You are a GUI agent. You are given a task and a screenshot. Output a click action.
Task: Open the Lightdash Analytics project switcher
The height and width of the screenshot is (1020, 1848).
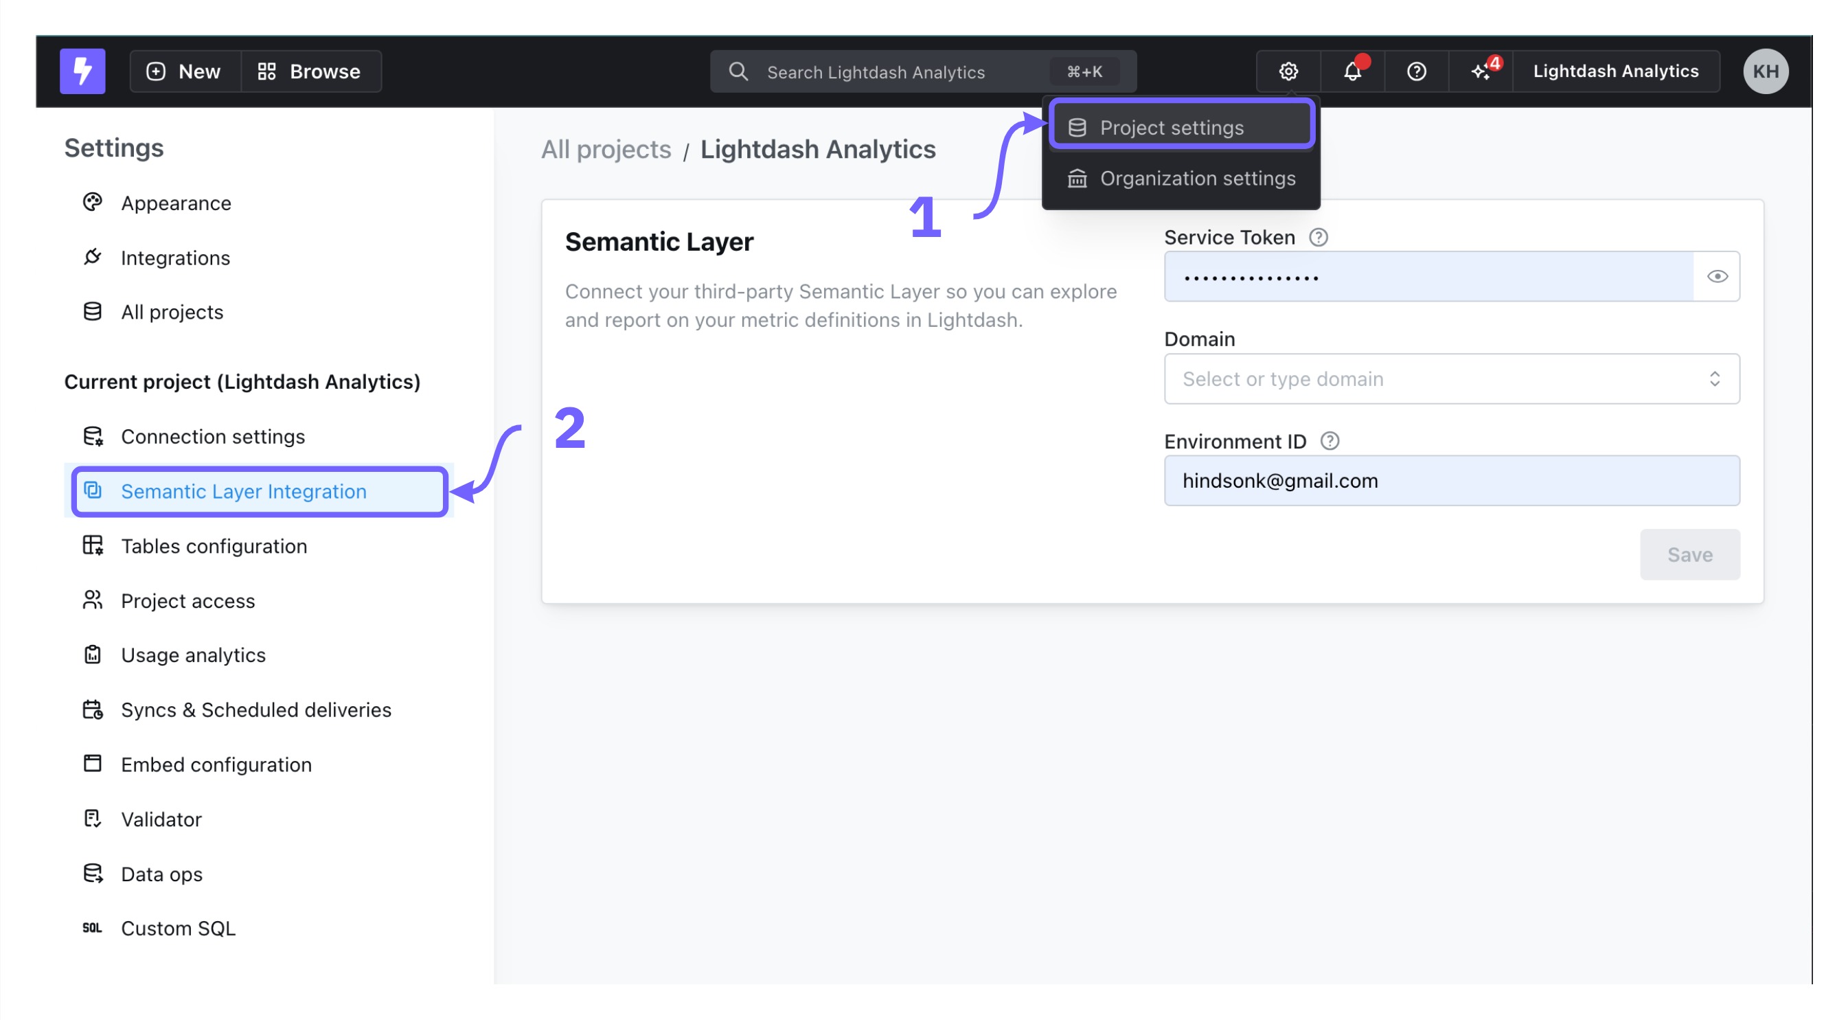1616,71
